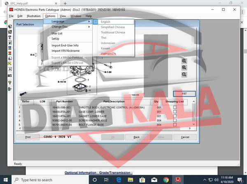Open the volume control in system tray

(217, 179)
